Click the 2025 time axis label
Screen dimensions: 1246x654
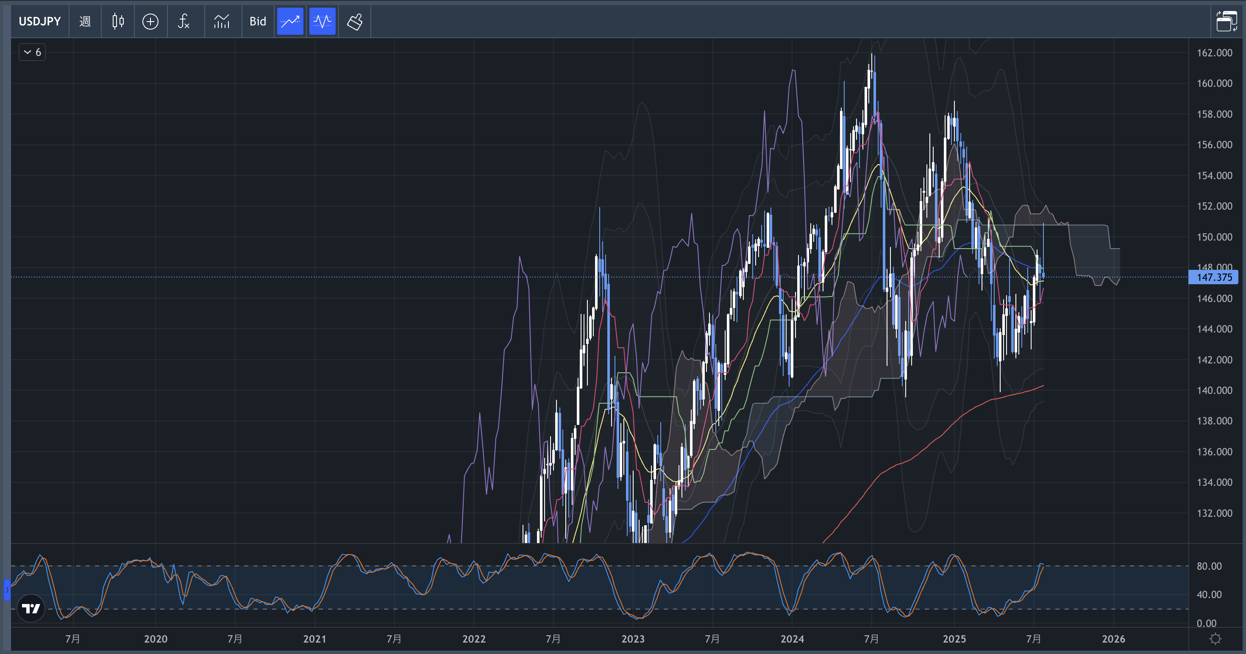(954, 639)
